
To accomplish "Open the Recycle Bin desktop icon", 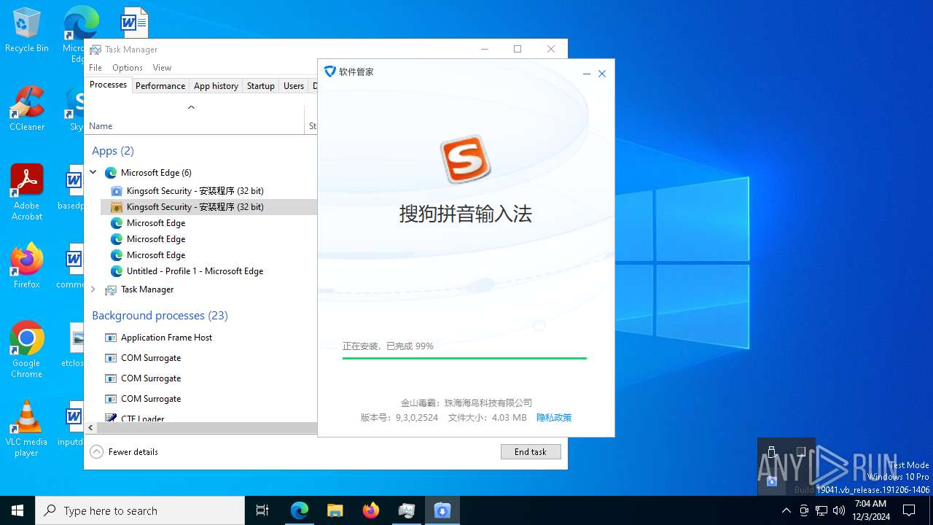I will tap(27, 31).
